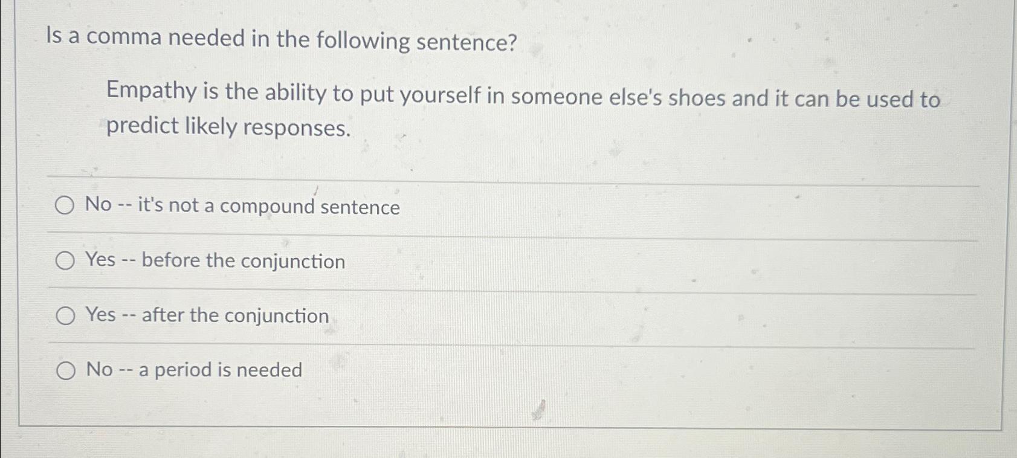Image resolution: width=1017 pixels, height=458 pixels.
Task: Click the answer text 'No -- a period is needed'
Action: (193, 369)
